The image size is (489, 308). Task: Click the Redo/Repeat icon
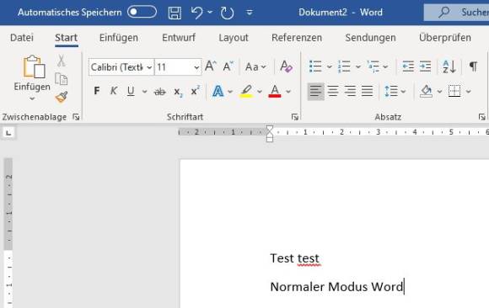[227, 13]
